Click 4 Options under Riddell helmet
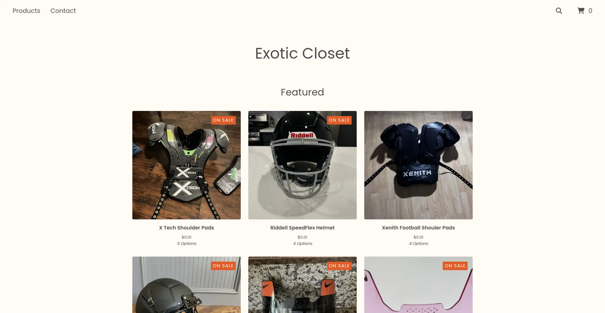This screenshot has width=605, height=313. (x=302, y=243)
